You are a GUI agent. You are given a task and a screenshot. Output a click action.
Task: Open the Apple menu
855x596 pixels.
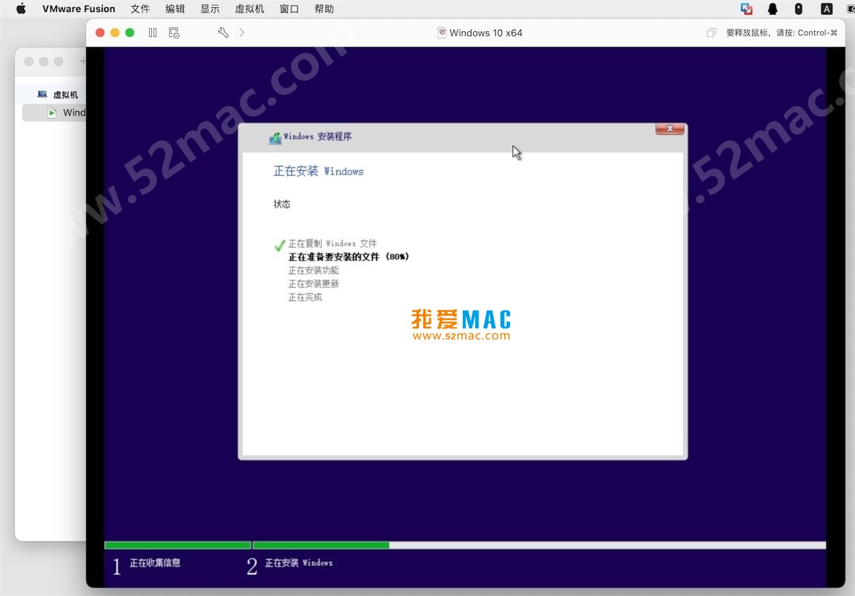[x=21, y=9]
